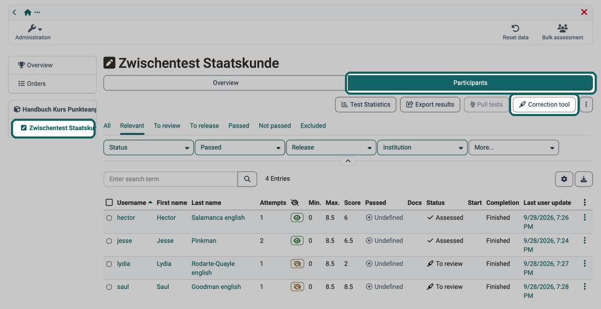Open row actions menu for jesse
This screenshot has width=601, height=309.
tap(584, 241)
